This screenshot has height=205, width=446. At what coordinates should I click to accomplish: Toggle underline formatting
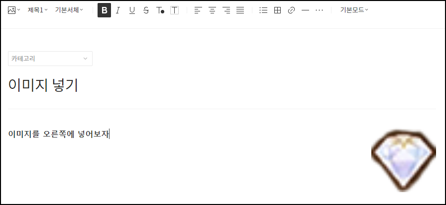[132, 10]
